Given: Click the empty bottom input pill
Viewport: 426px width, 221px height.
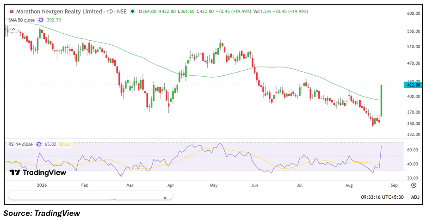Looking at the screenshot, I should [x=90, y=196].
